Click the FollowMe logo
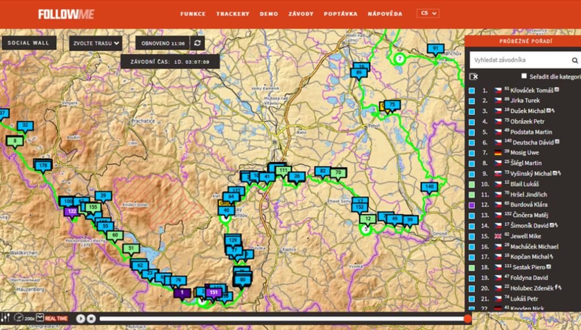Viewport: 581px width, 330px height. point(66,14)
